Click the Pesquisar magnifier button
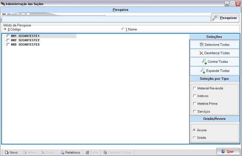This screenshot has height=156, width=242. click(x=225, y=18)
